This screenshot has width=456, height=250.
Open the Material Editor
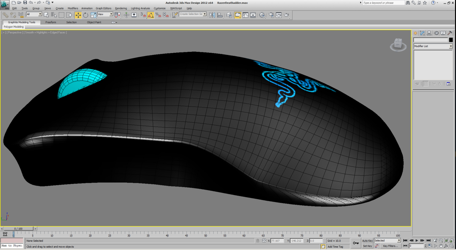[x=263, y=14]
